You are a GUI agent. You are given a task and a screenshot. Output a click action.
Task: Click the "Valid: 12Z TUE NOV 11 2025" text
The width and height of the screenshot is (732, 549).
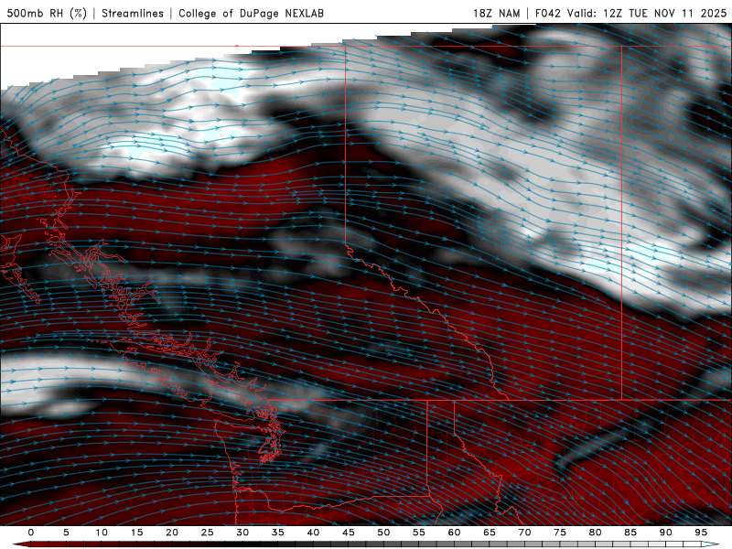pyautogui.click(x=647, y=13)
